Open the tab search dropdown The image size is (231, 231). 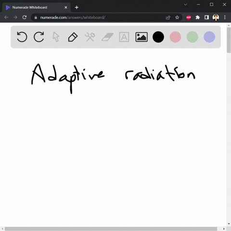(x=186, y=4)
